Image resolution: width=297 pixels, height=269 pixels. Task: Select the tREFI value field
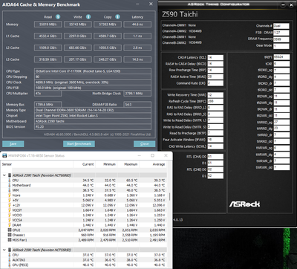coord(281,57)
